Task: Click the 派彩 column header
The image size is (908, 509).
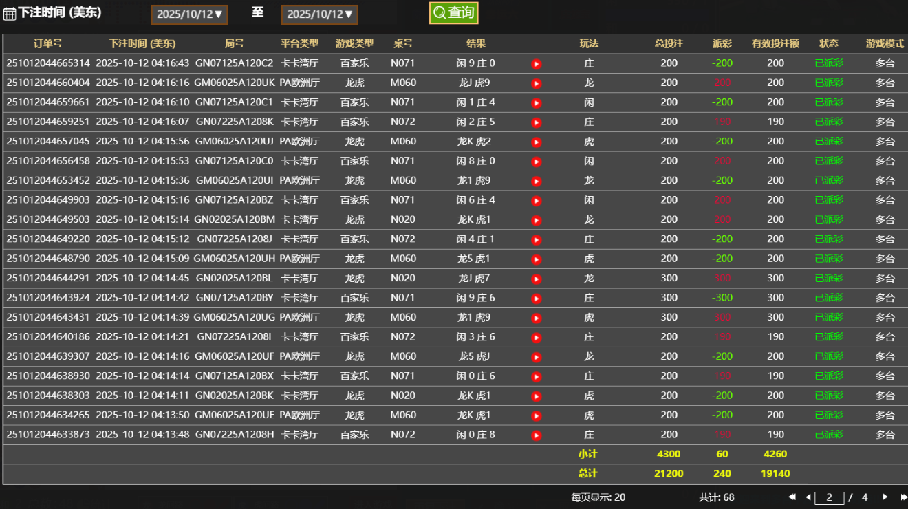Action: 722,43
